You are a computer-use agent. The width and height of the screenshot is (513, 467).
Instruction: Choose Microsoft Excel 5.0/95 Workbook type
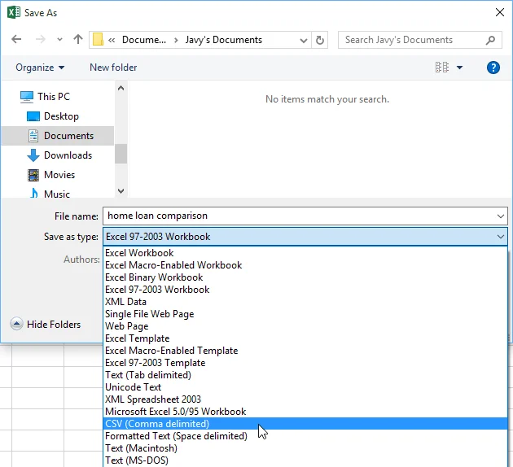tap(305, 412)
